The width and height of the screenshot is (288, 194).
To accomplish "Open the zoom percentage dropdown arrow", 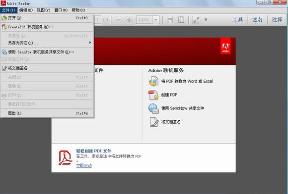I will pos(156,20).
